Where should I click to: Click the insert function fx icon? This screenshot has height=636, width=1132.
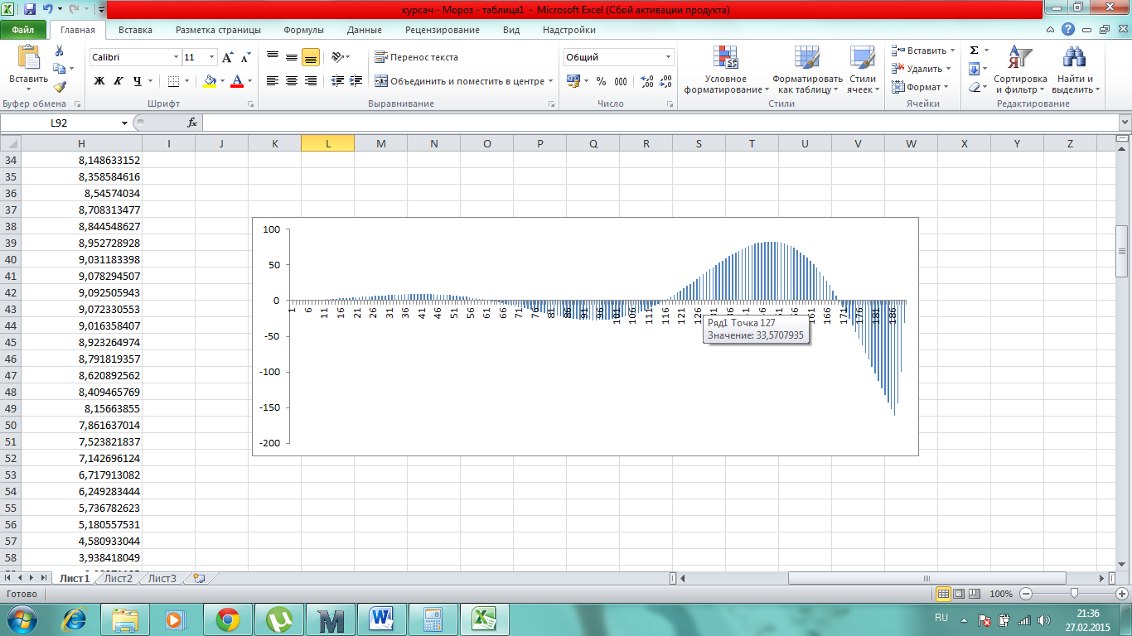192,123
